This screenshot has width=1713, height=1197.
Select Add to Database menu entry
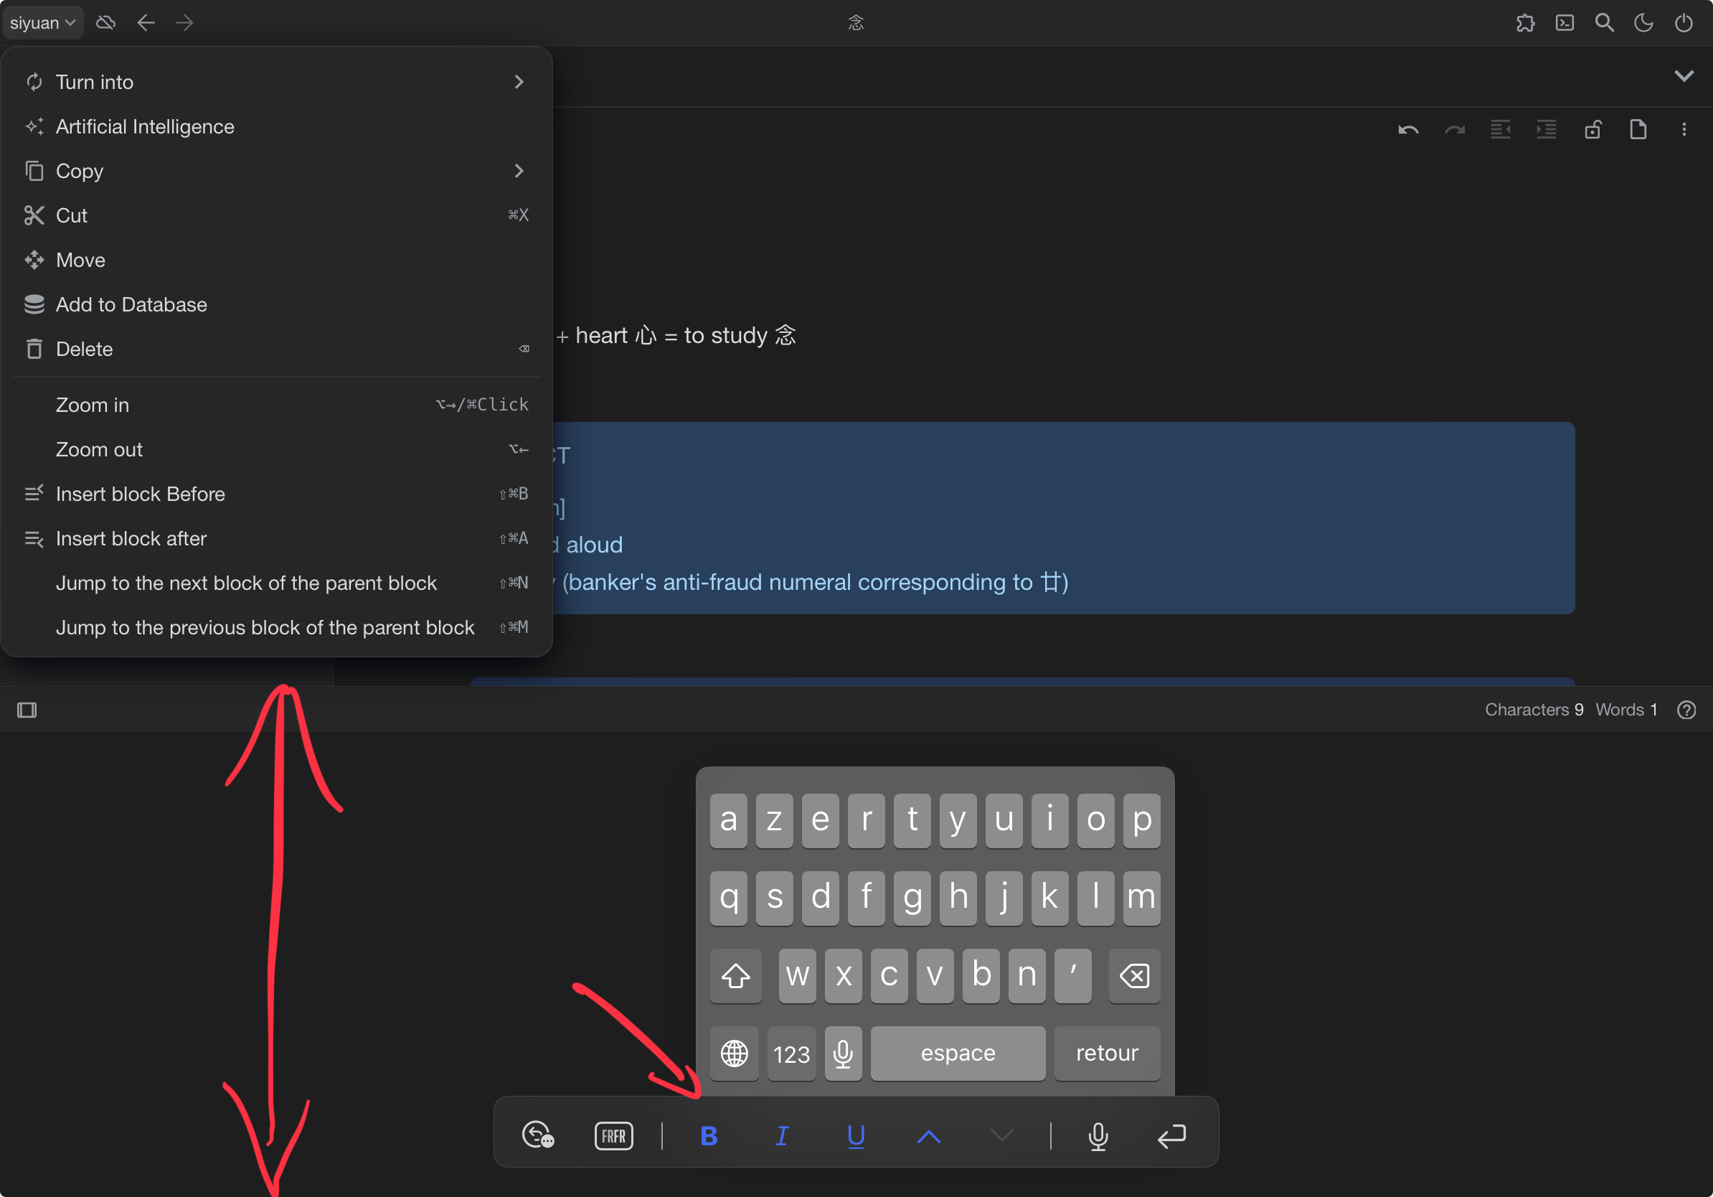(x=131, y=304)
